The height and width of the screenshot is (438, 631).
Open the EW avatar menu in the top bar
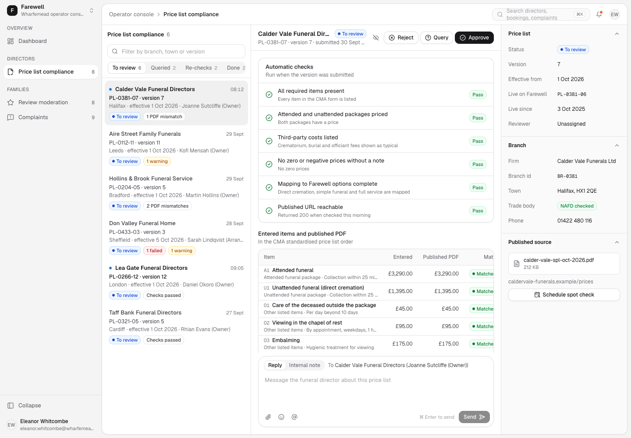(615, 14)
